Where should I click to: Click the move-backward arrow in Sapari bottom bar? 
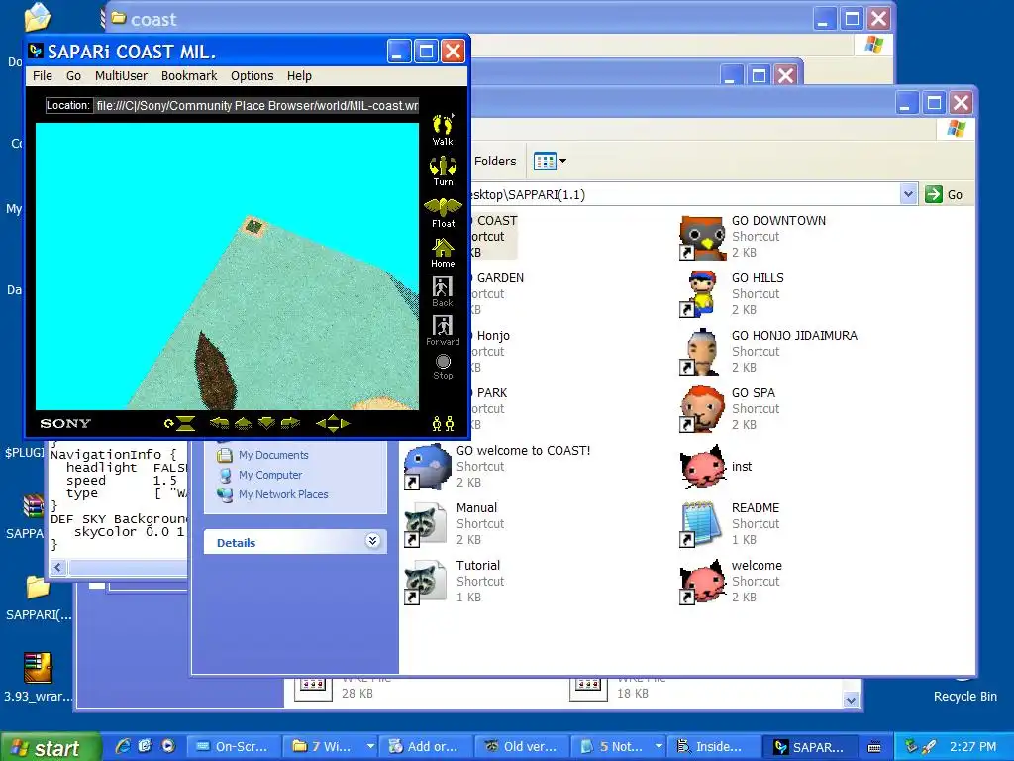point(266,424)
